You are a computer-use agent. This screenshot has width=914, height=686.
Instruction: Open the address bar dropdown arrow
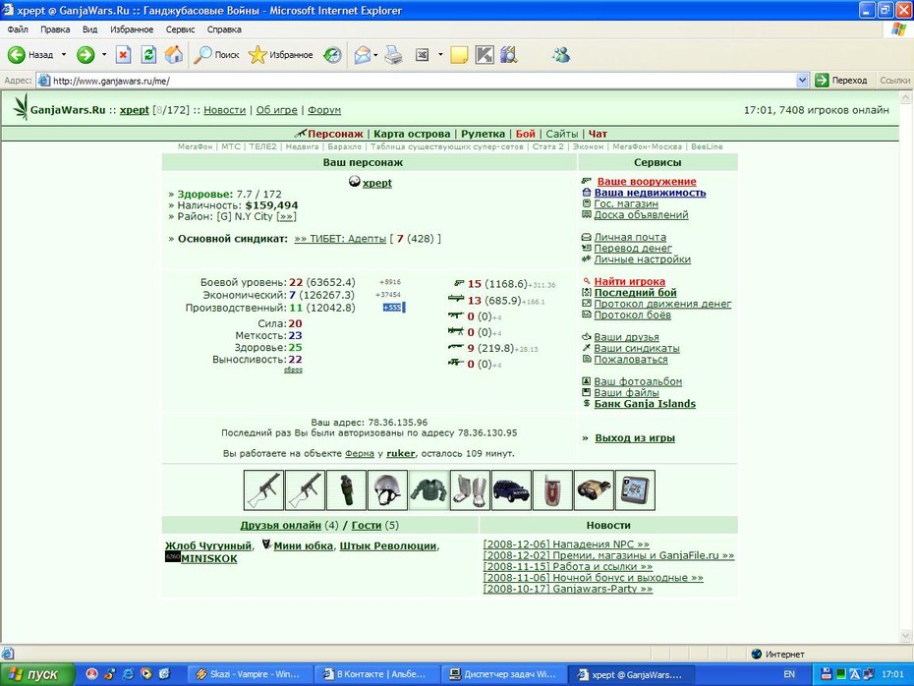pos(802,81)
